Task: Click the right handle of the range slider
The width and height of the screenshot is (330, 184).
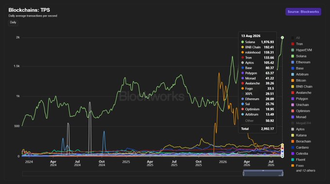Action: pos(282,173)
